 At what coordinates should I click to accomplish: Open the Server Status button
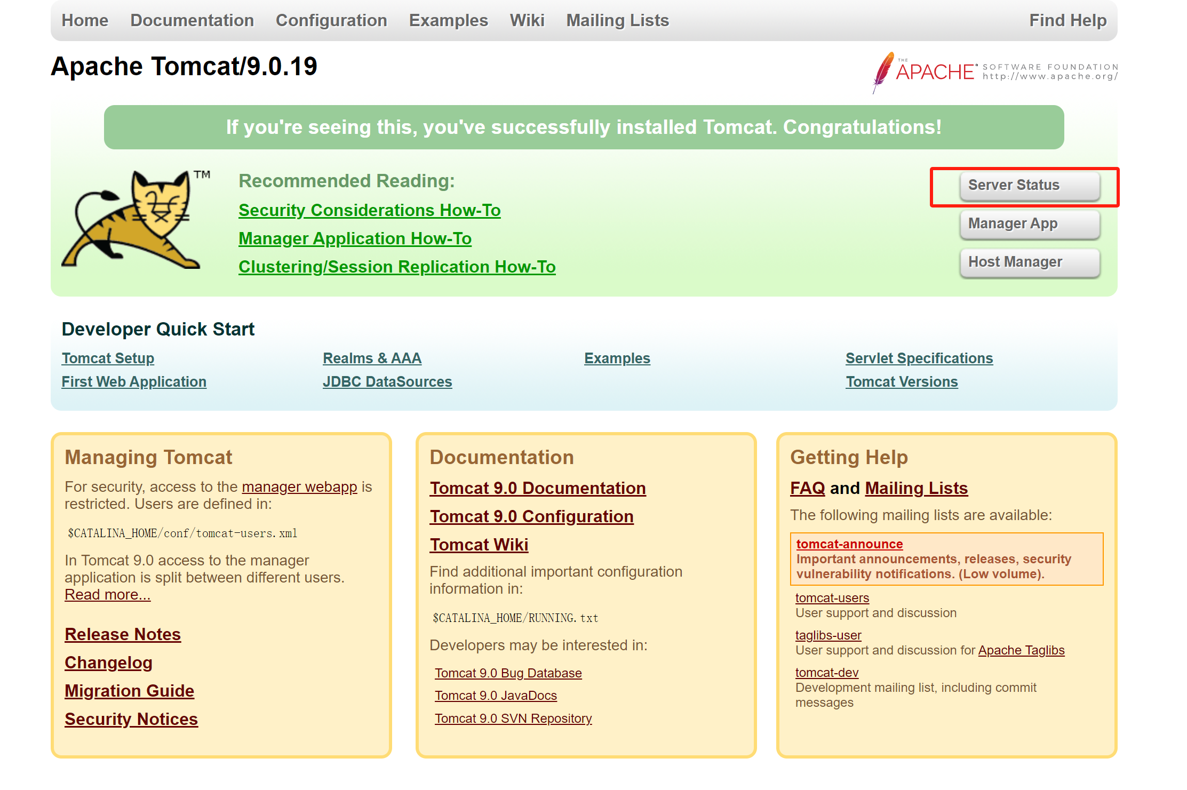(1029, 186)
